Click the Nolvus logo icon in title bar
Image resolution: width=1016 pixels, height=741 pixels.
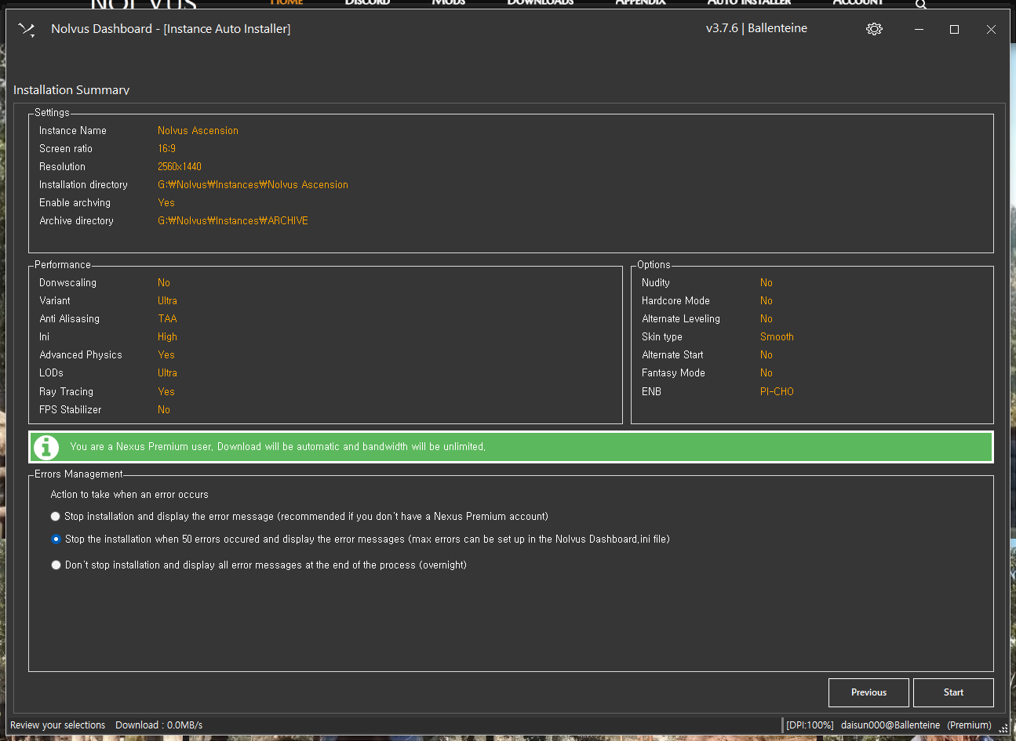27,30
